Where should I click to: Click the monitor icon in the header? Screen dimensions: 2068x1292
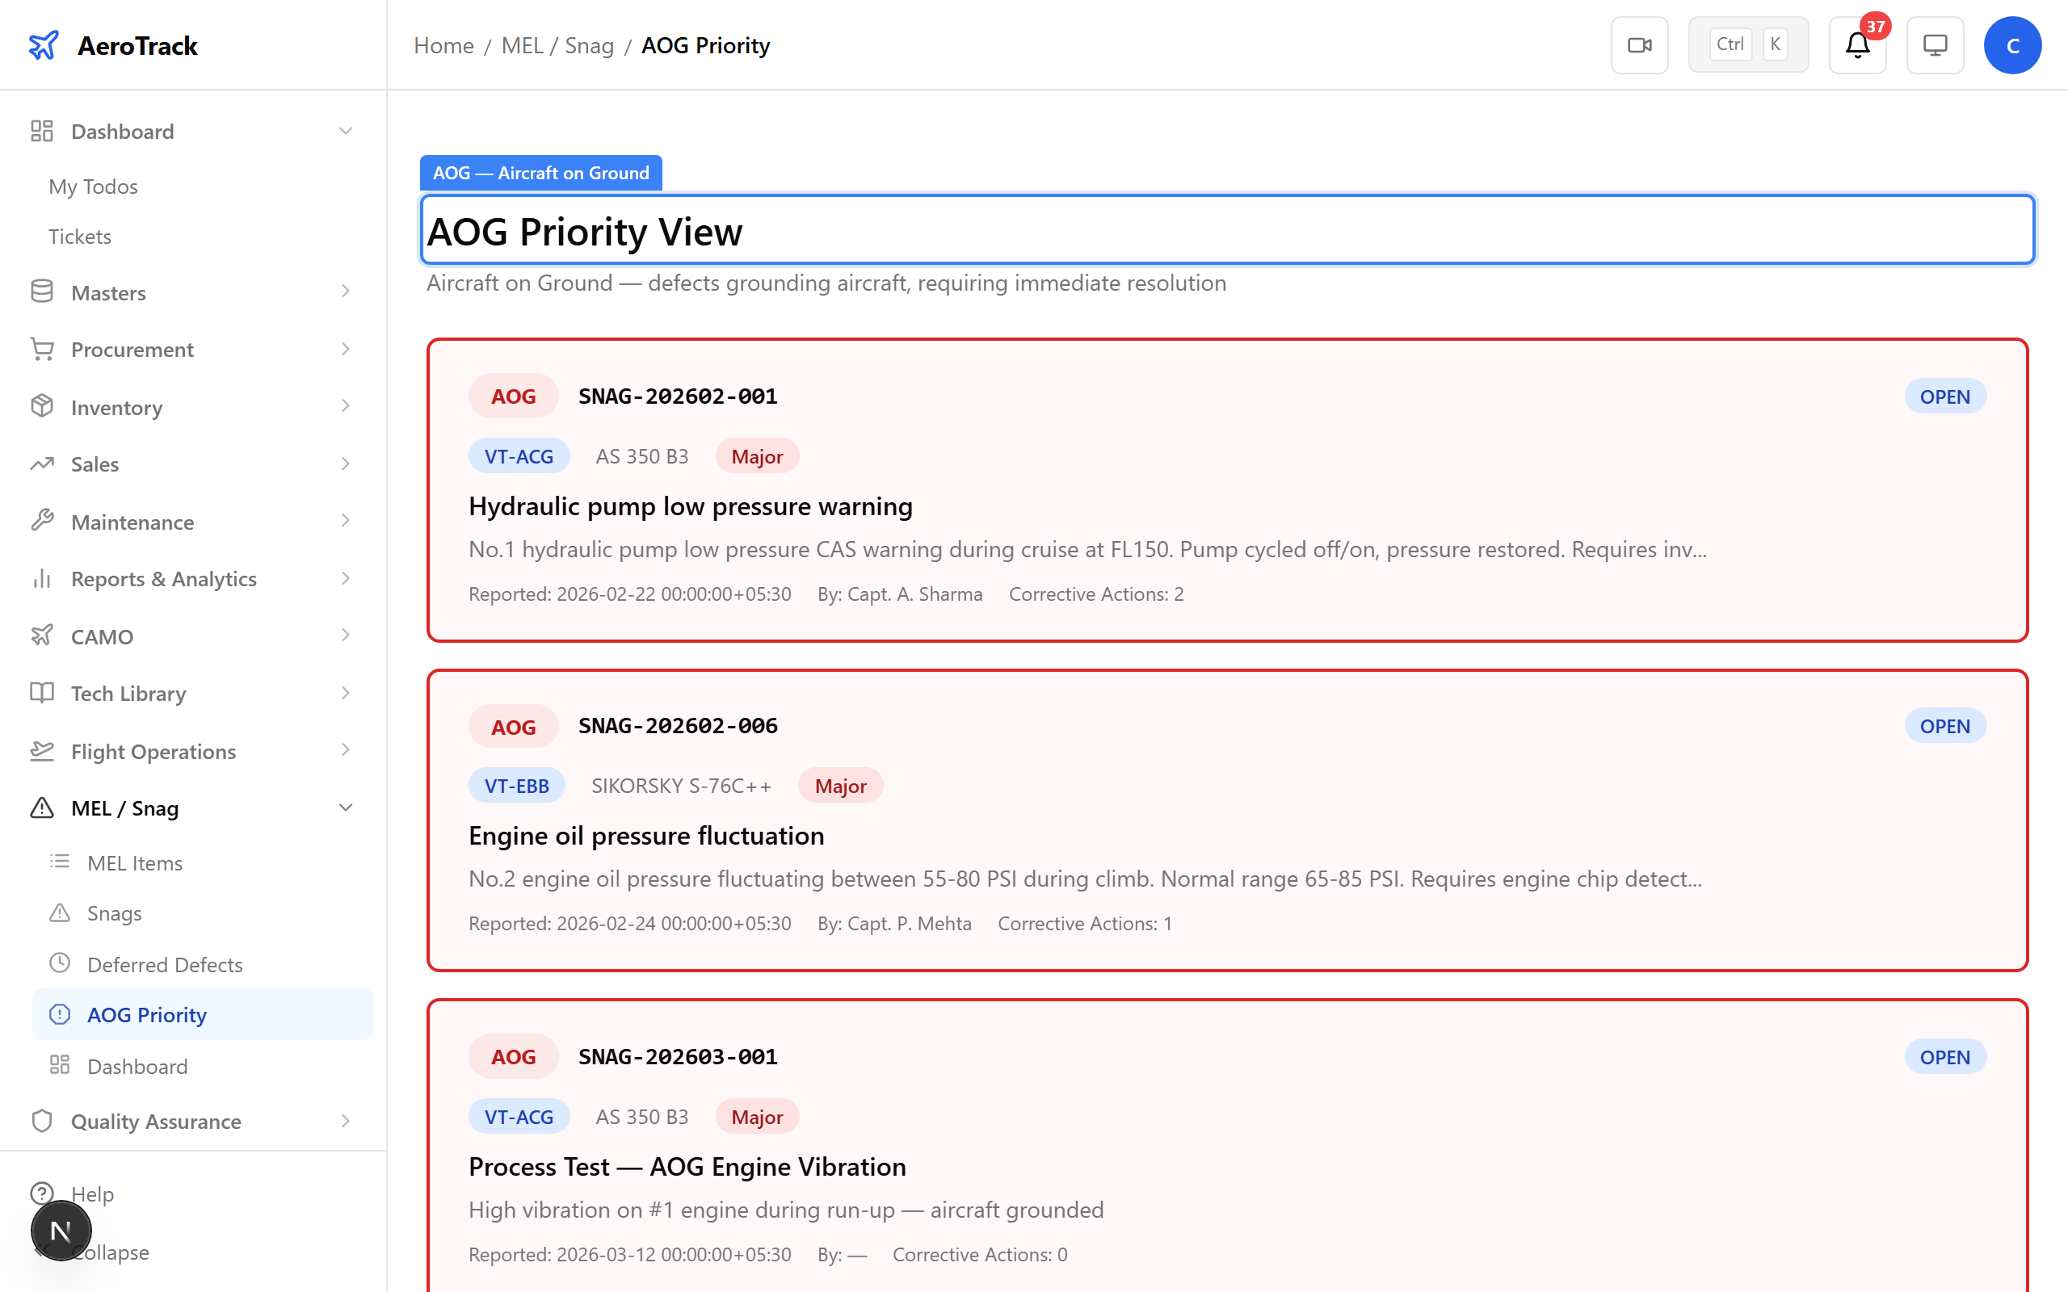pos(1935,44)
